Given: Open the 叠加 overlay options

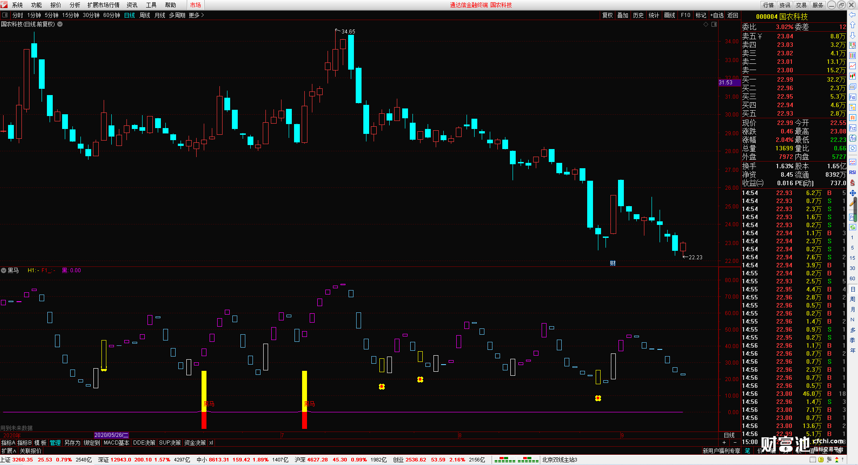Looking at the screenshot, I should tap(623, 15).
